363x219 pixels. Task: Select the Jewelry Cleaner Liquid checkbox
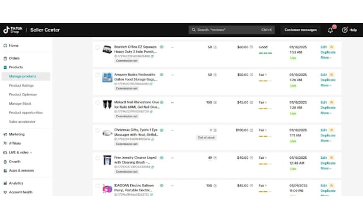pos(98,158)
